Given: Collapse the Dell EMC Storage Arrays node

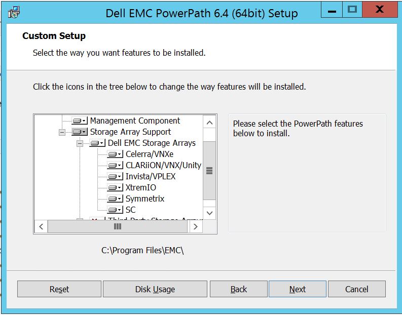Looking at the screenshot, I should [80, 143].
